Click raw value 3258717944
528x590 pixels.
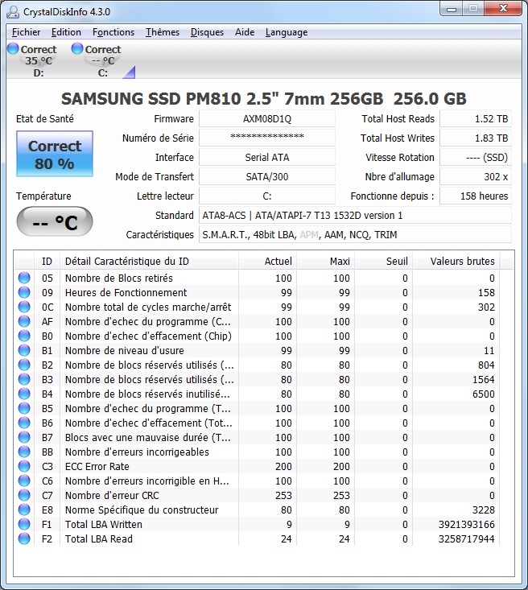point(466,538)
